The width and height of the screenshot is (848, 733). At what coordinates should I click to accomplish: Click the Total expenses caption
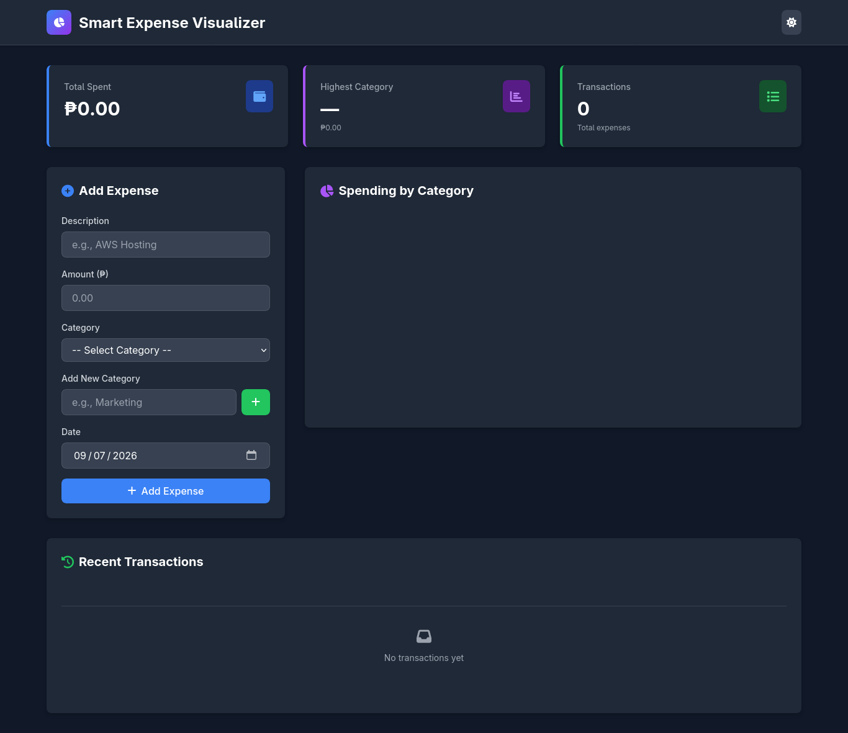pos(603,128)
